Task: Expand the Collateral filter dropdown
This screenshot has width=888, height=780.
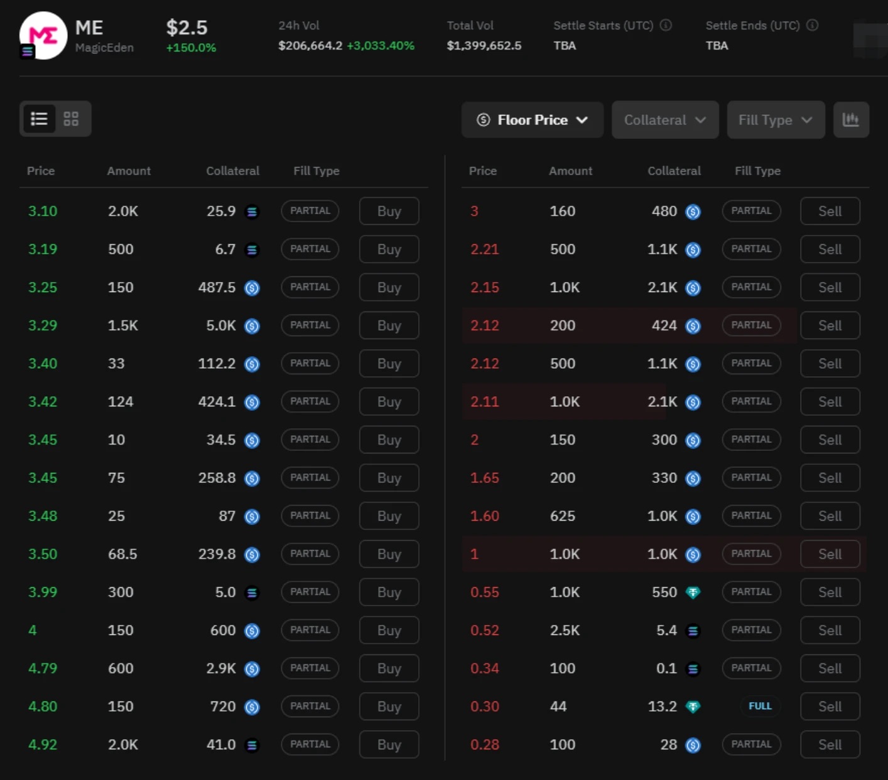Action: point(664,120)
